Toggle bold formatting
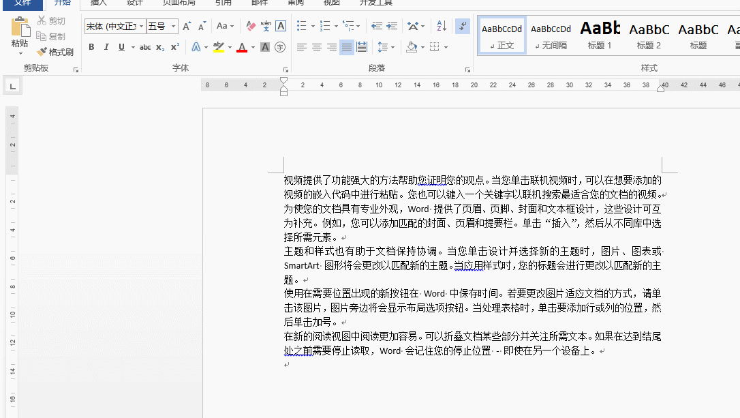The width and height of the screenshot is (740, 418). [91, 48]
